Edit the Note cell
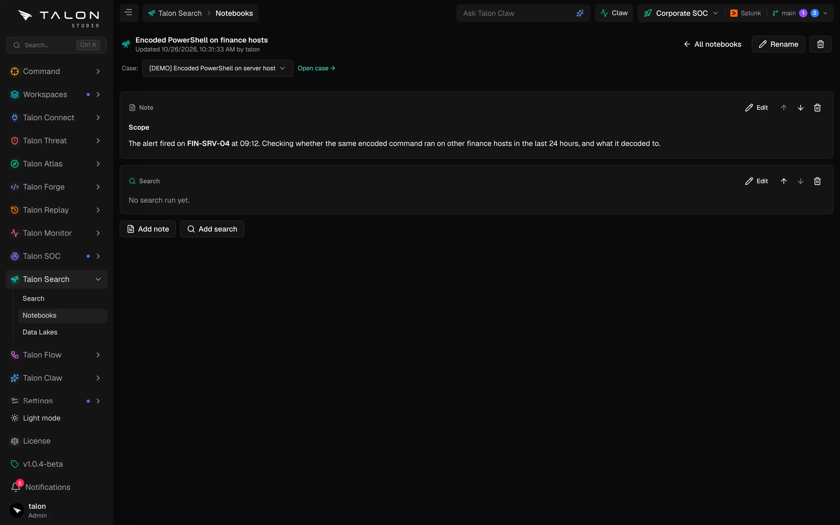 coord(757,108)
